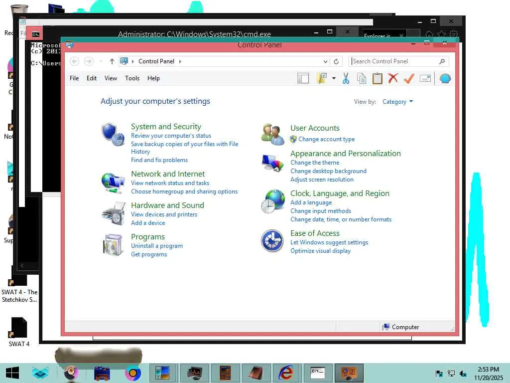Open the Edit menu
This screenshot has width=510, height=383.
click(x=92, y=78)
